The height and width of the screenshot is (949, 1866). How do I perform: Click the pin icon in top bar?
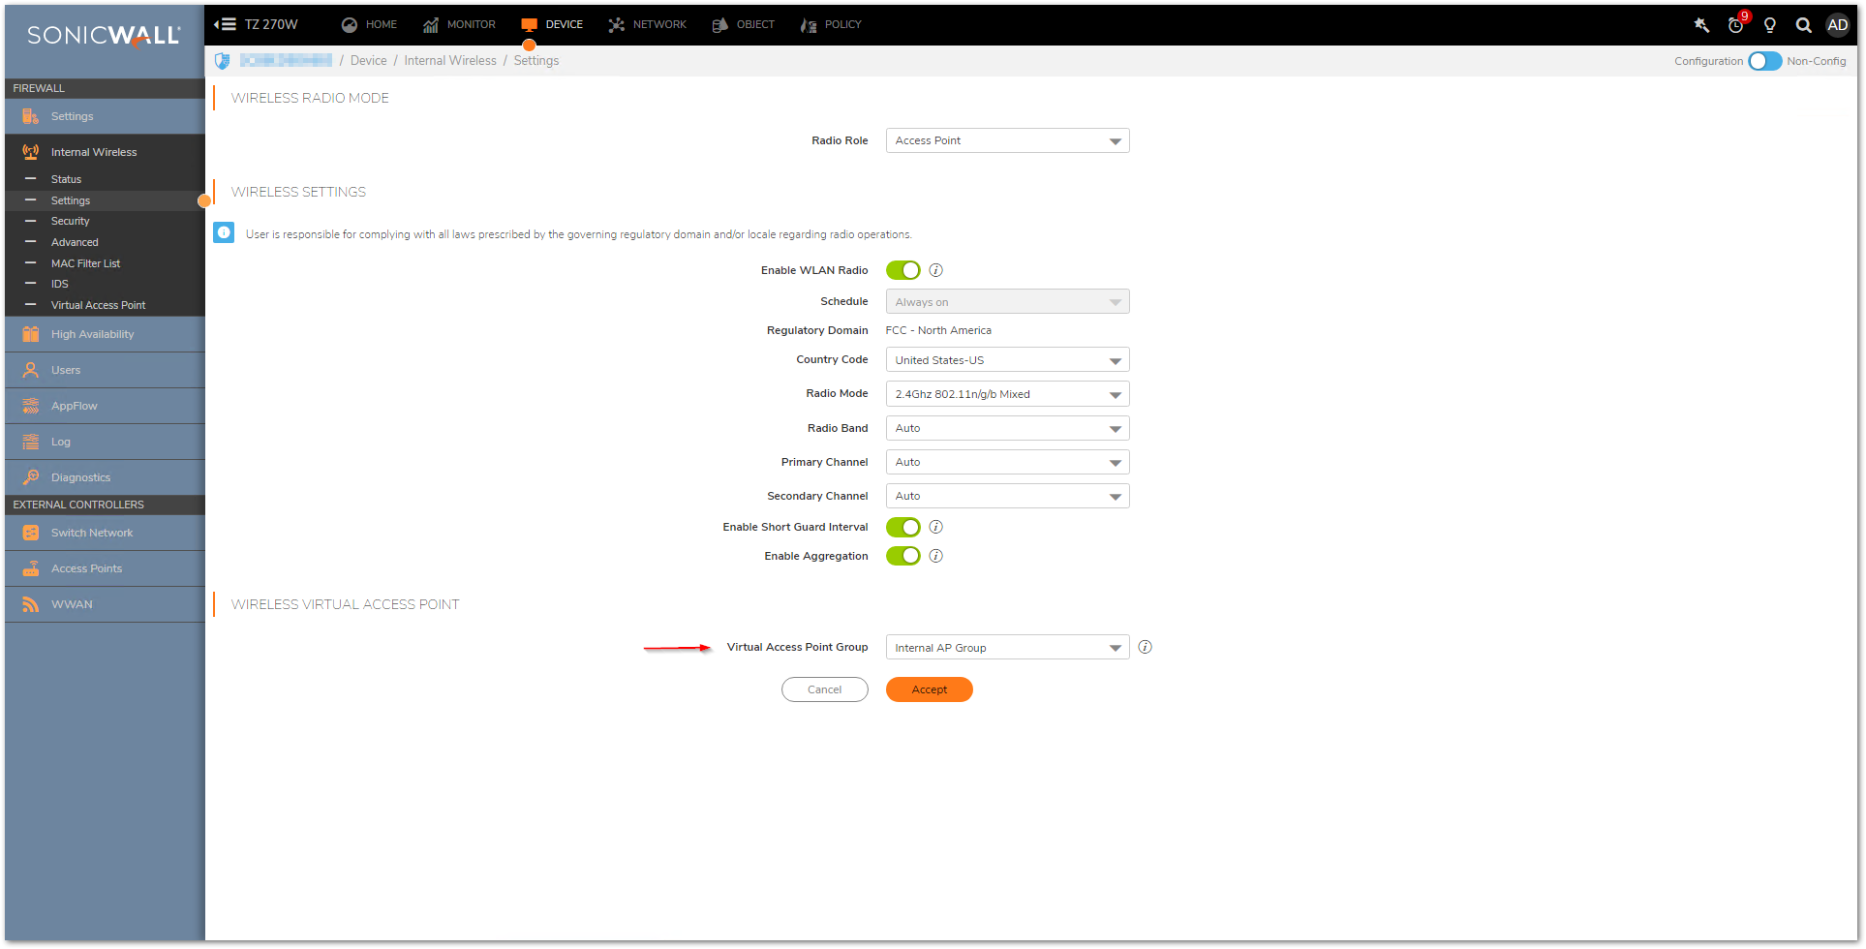click(1701, 25)
